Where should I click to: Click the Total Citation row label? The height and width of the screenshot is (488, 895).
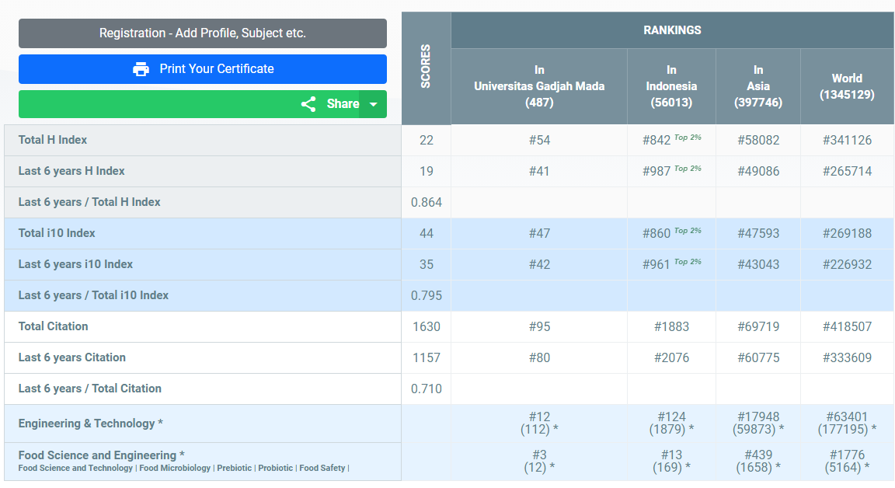[53, 326]
